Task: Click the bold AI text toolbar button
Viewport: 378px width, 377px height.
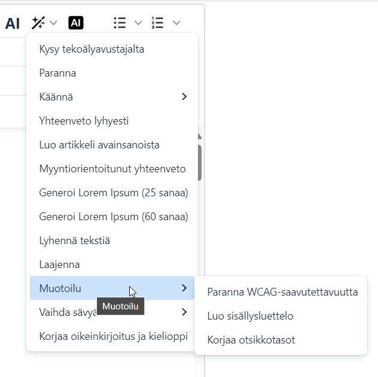Action: [12, 23]
